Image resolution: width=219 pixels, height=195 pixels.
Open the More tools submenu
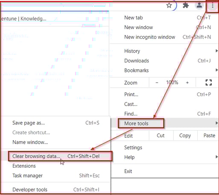(164, 123)
